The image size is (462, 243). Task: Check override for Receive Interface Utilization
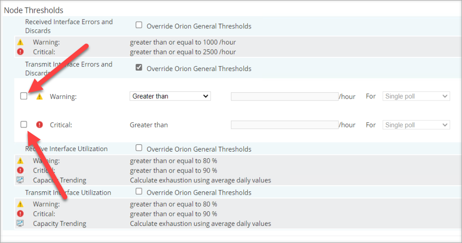pos(139,148)
